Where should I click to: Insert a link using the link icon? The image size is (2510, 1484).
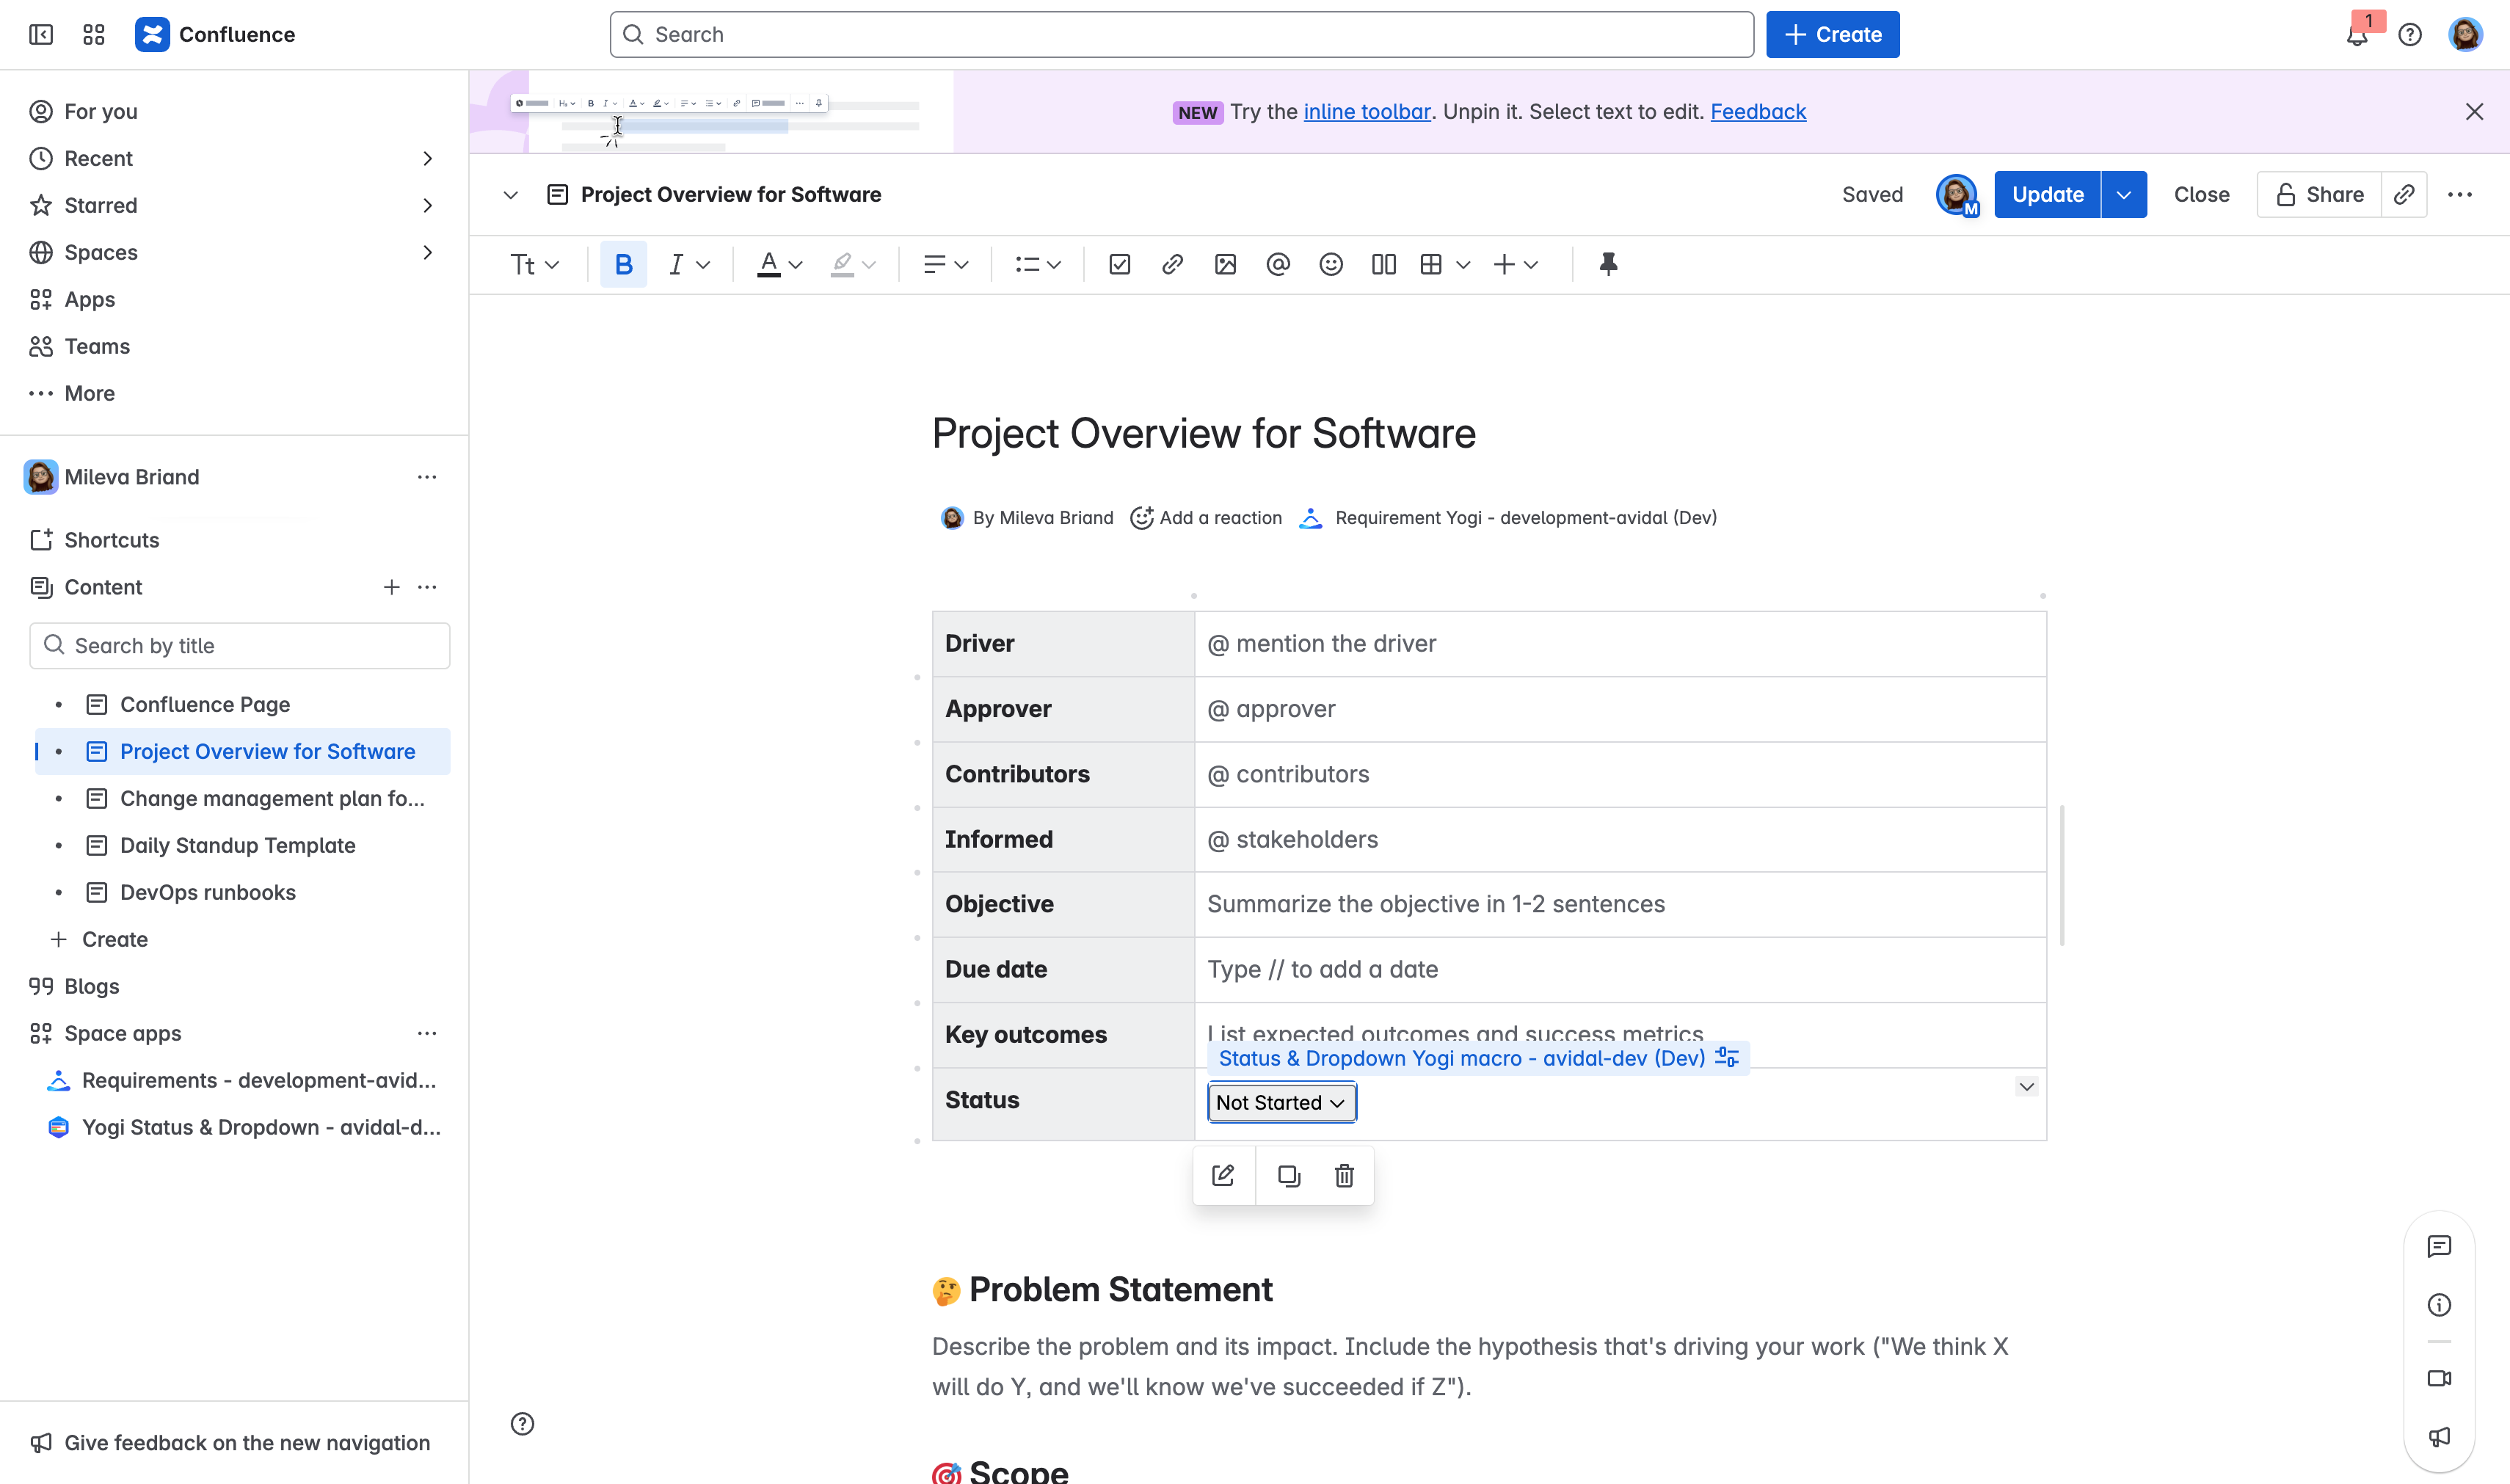pos(1172,264)
